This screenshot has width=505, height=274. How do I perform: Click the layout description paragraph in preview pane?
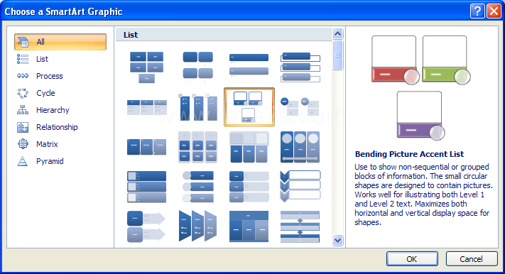423,194
